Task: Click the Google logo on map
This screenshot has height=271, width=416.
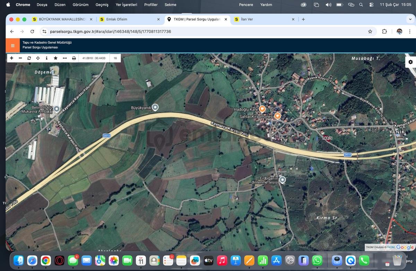Action: [x=405, y=247]
